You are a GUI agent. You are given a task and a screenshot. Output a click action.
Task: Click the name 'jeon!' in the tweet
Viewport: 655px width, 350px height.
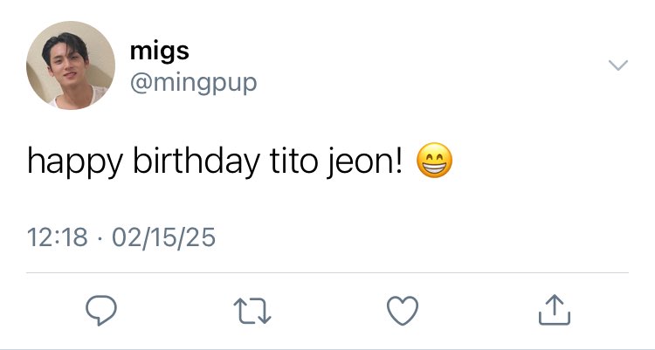[365, 162]
